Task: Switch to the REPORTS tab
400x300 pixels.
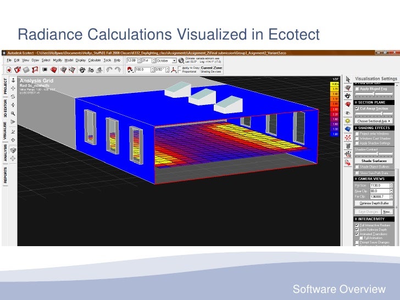Action: tap(5, 175)
